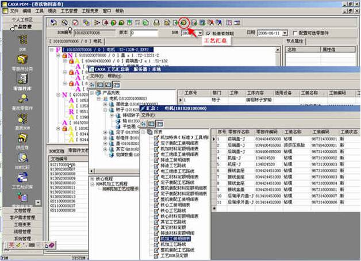361x261 pixels.
Task: Click the icon left of the circled 工艺汇总 icon
Action: [176, 22]
